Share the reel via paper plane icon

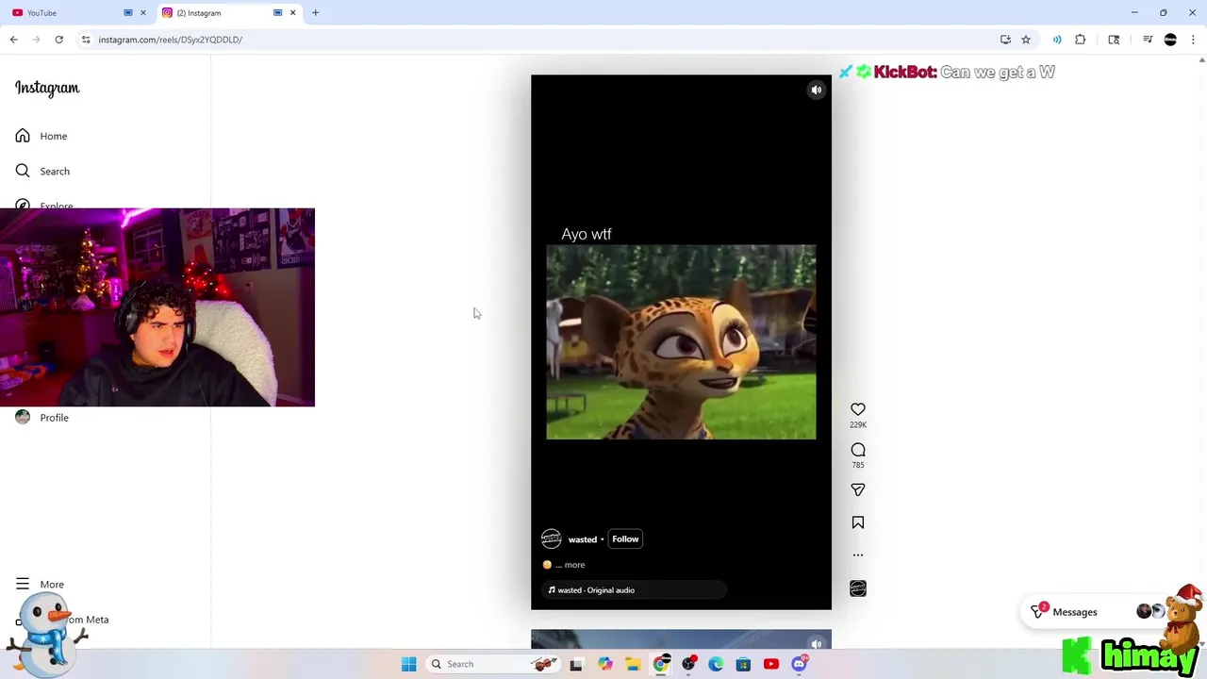pos(858,489)
